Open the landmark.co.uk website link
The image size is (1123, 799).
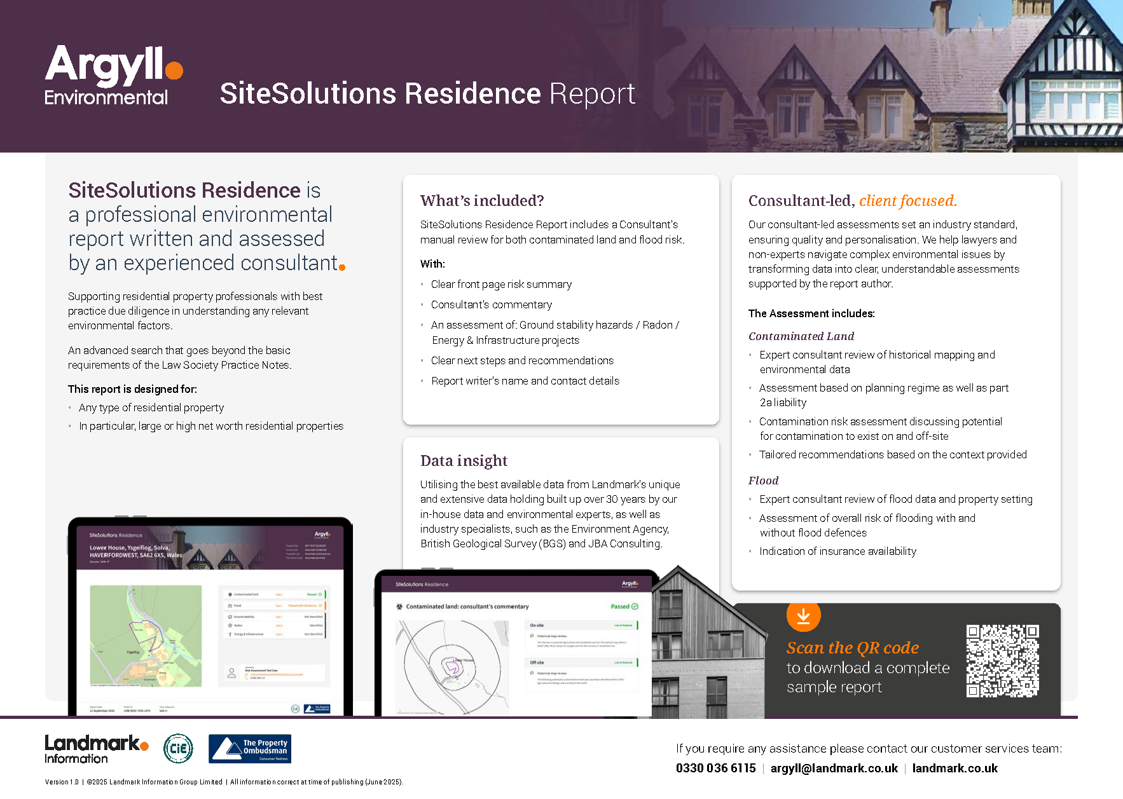pos(954,768)
